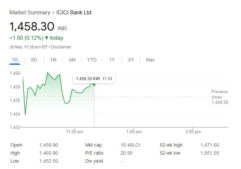241x169 pixels.
Task: Click the Disclaimer link
Action: coord(61,47)
